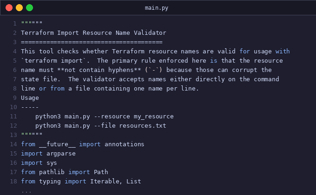Click line number 5 in the gutter
This screenshot has height=195, width=316.
pyautogui.click(x=15, y=61)
